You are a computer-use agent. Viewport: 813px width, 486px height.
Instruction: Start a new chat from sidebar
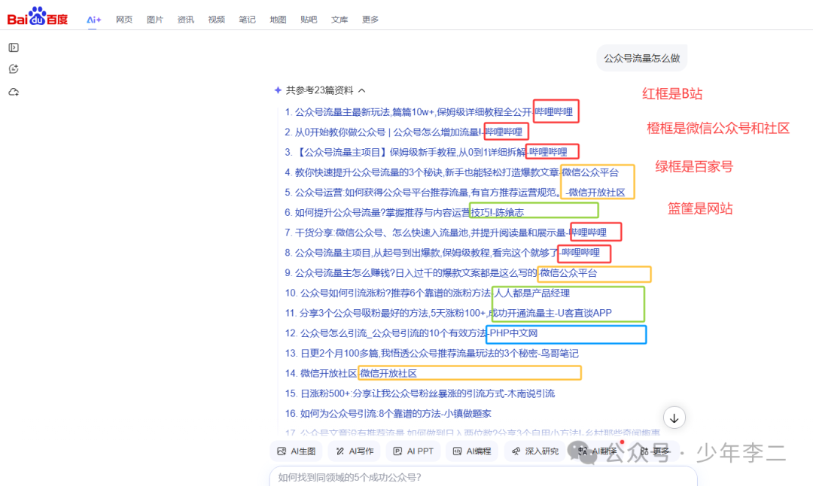tap(14, 70)
